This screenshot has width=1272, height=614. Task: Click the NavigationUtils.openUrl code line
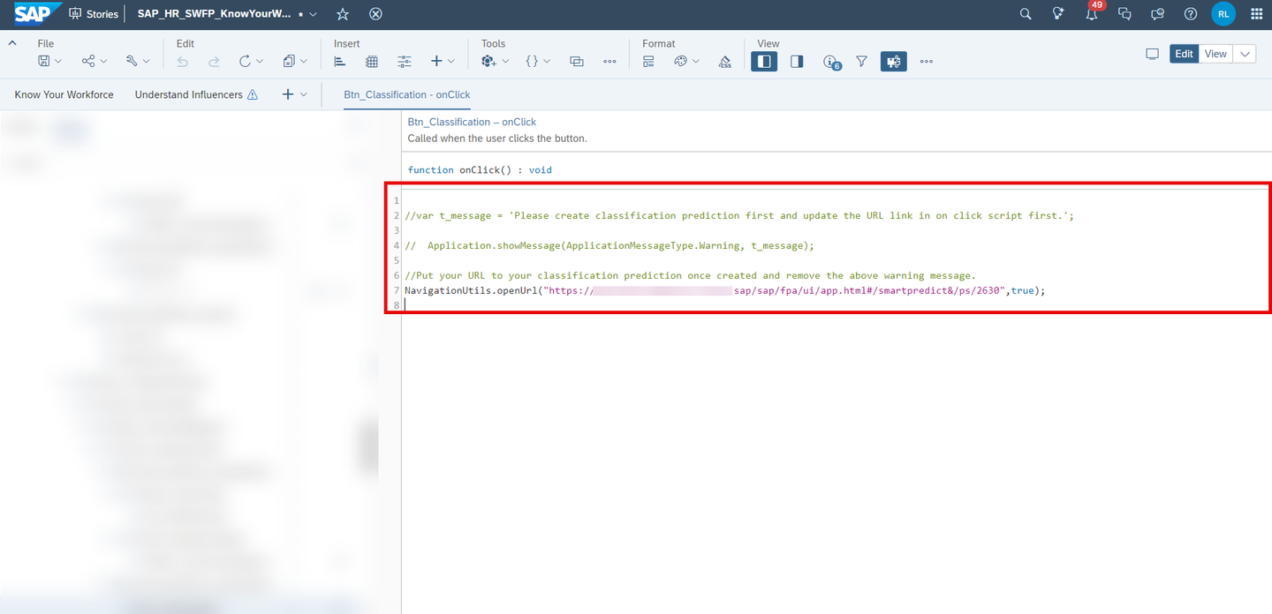[724, 290]
